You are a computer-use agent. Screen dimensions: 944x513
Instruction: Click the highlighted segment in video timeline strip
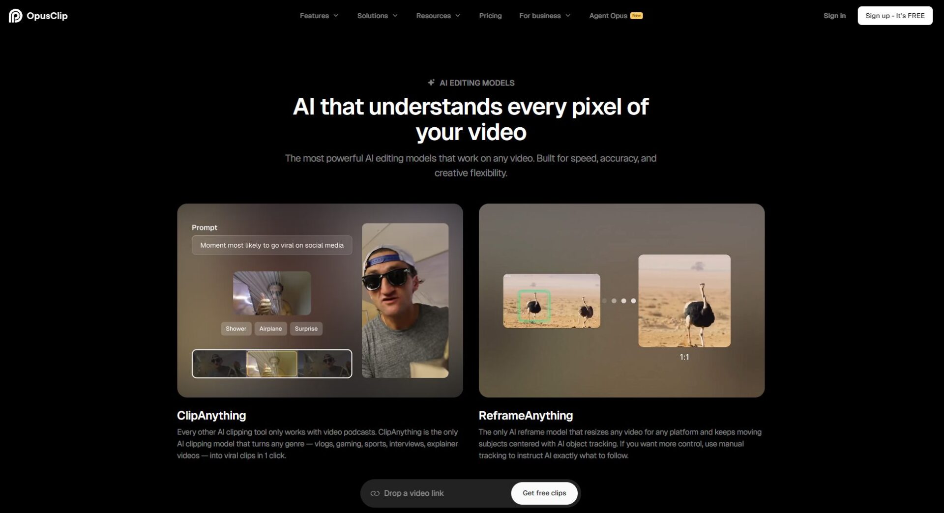pos(271,364)
